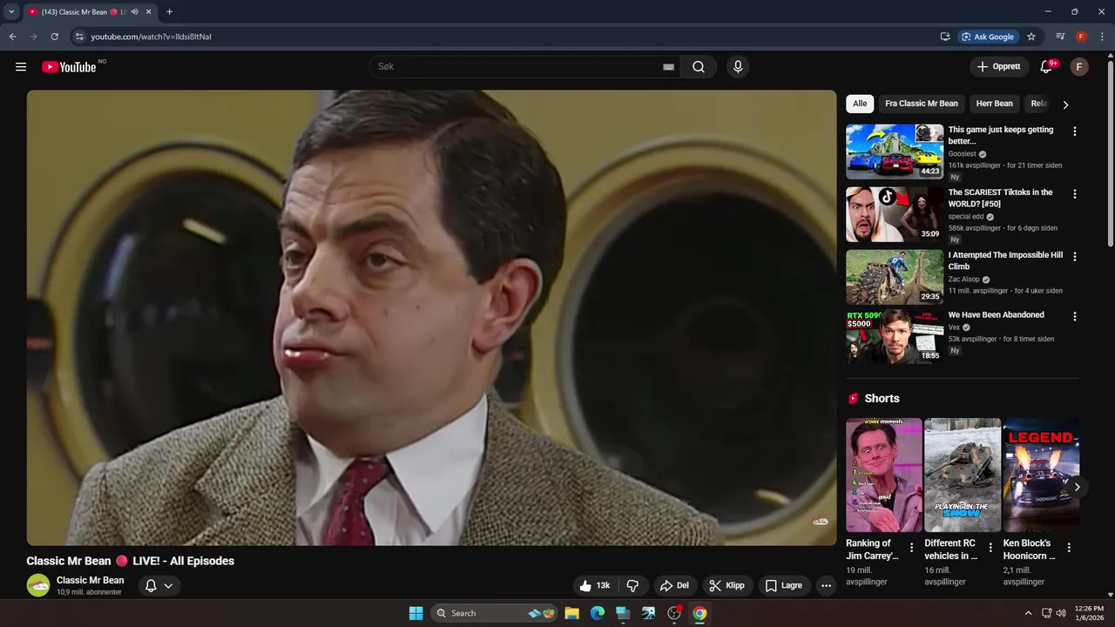1115x627 pixels.
Task: Open Chrome profile avatar F
Action: coord(1081,37)
